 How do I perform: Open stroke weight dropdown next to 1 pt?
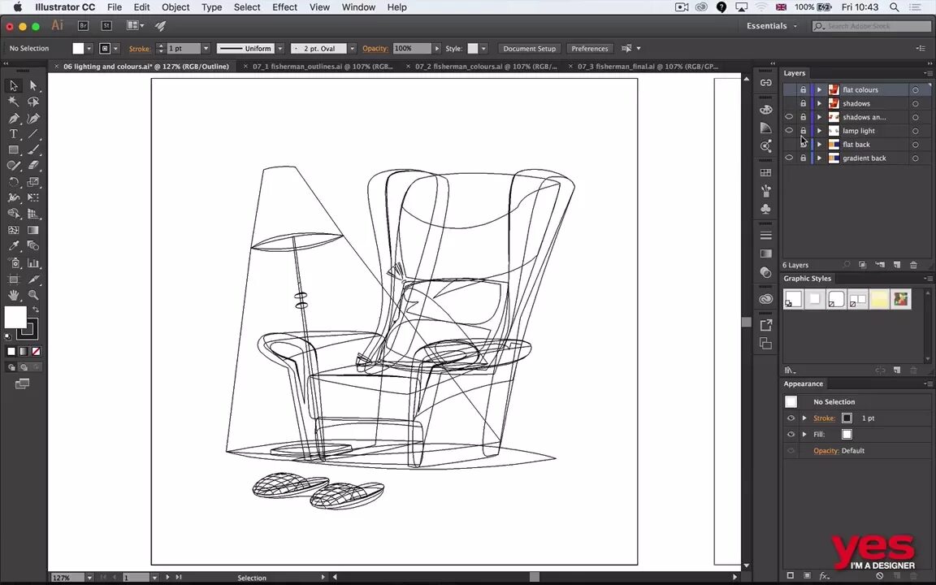[x=206, y=49]
